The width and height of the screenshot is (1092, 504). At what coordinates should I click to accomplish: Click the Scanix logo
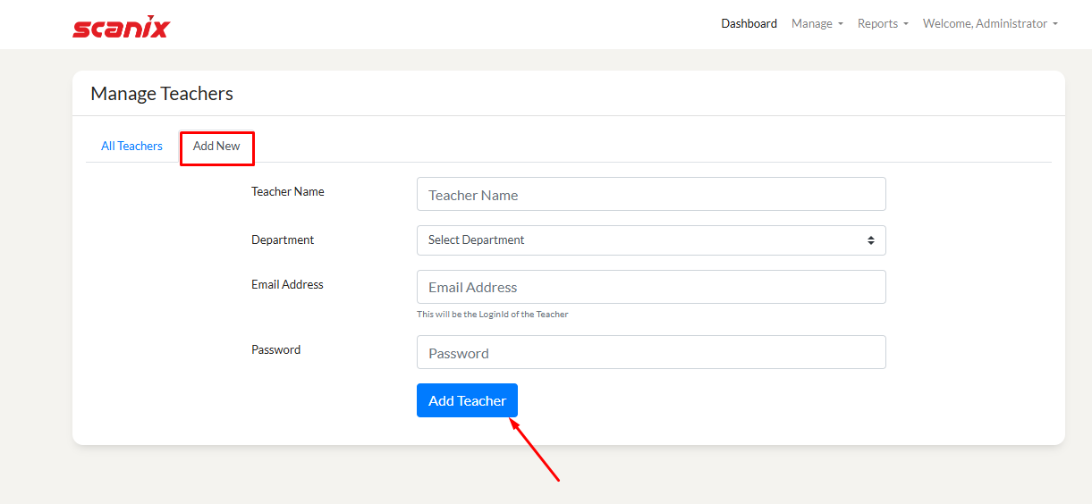coord(121,28)
